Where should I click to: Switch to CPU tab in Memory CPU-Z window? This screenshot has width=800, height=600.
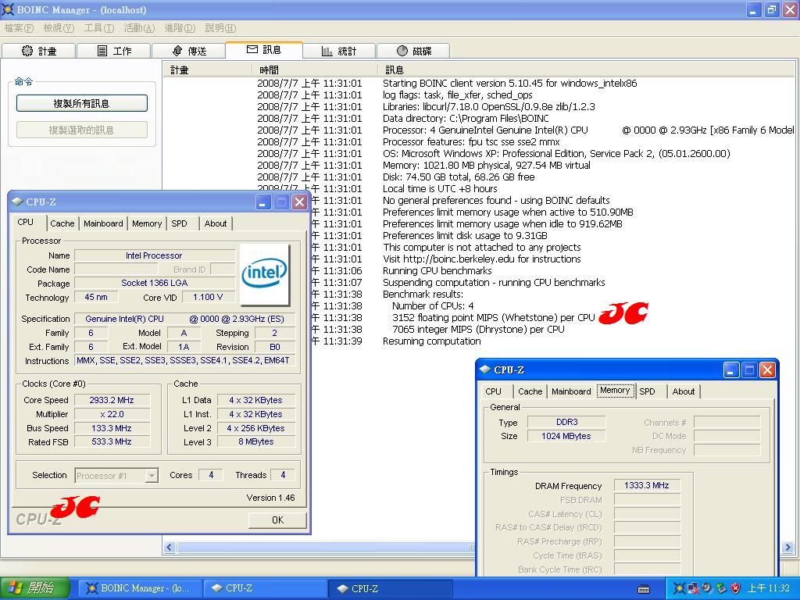(x=494, y=391)
